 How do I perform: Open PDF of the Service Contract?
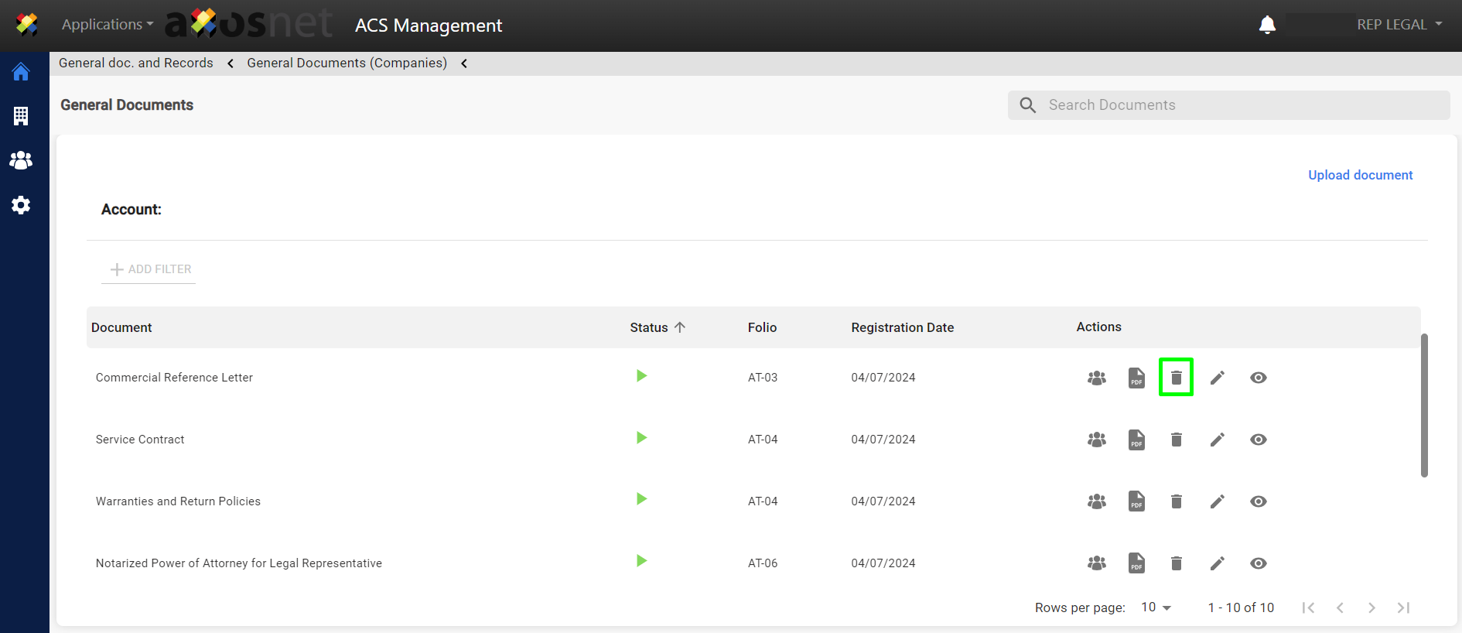pos(1136,440)
